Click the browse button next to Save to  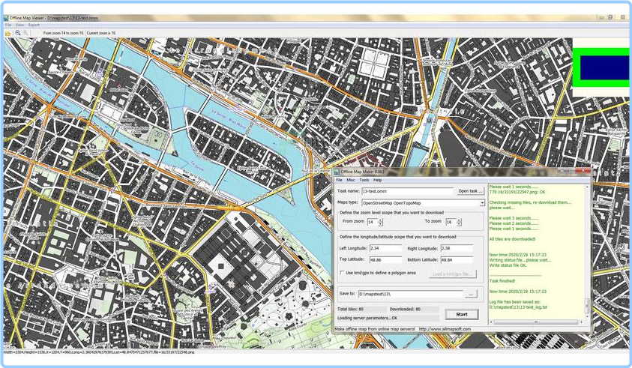click(x=471, y=295)
